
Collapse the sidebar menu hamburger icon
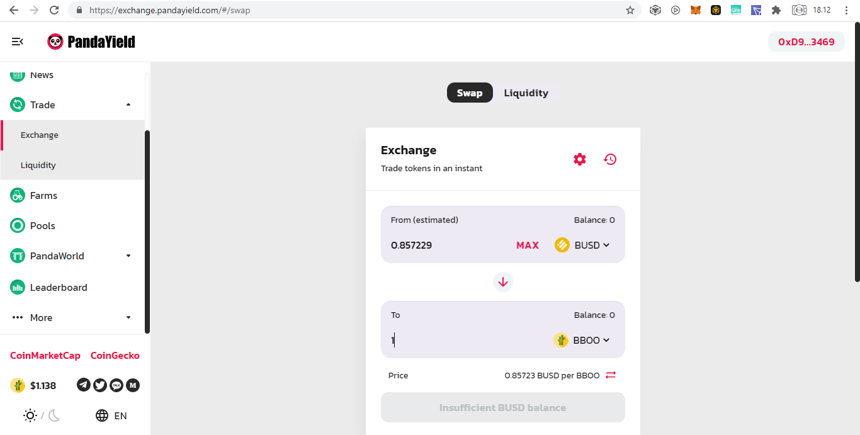pos(18,42)
